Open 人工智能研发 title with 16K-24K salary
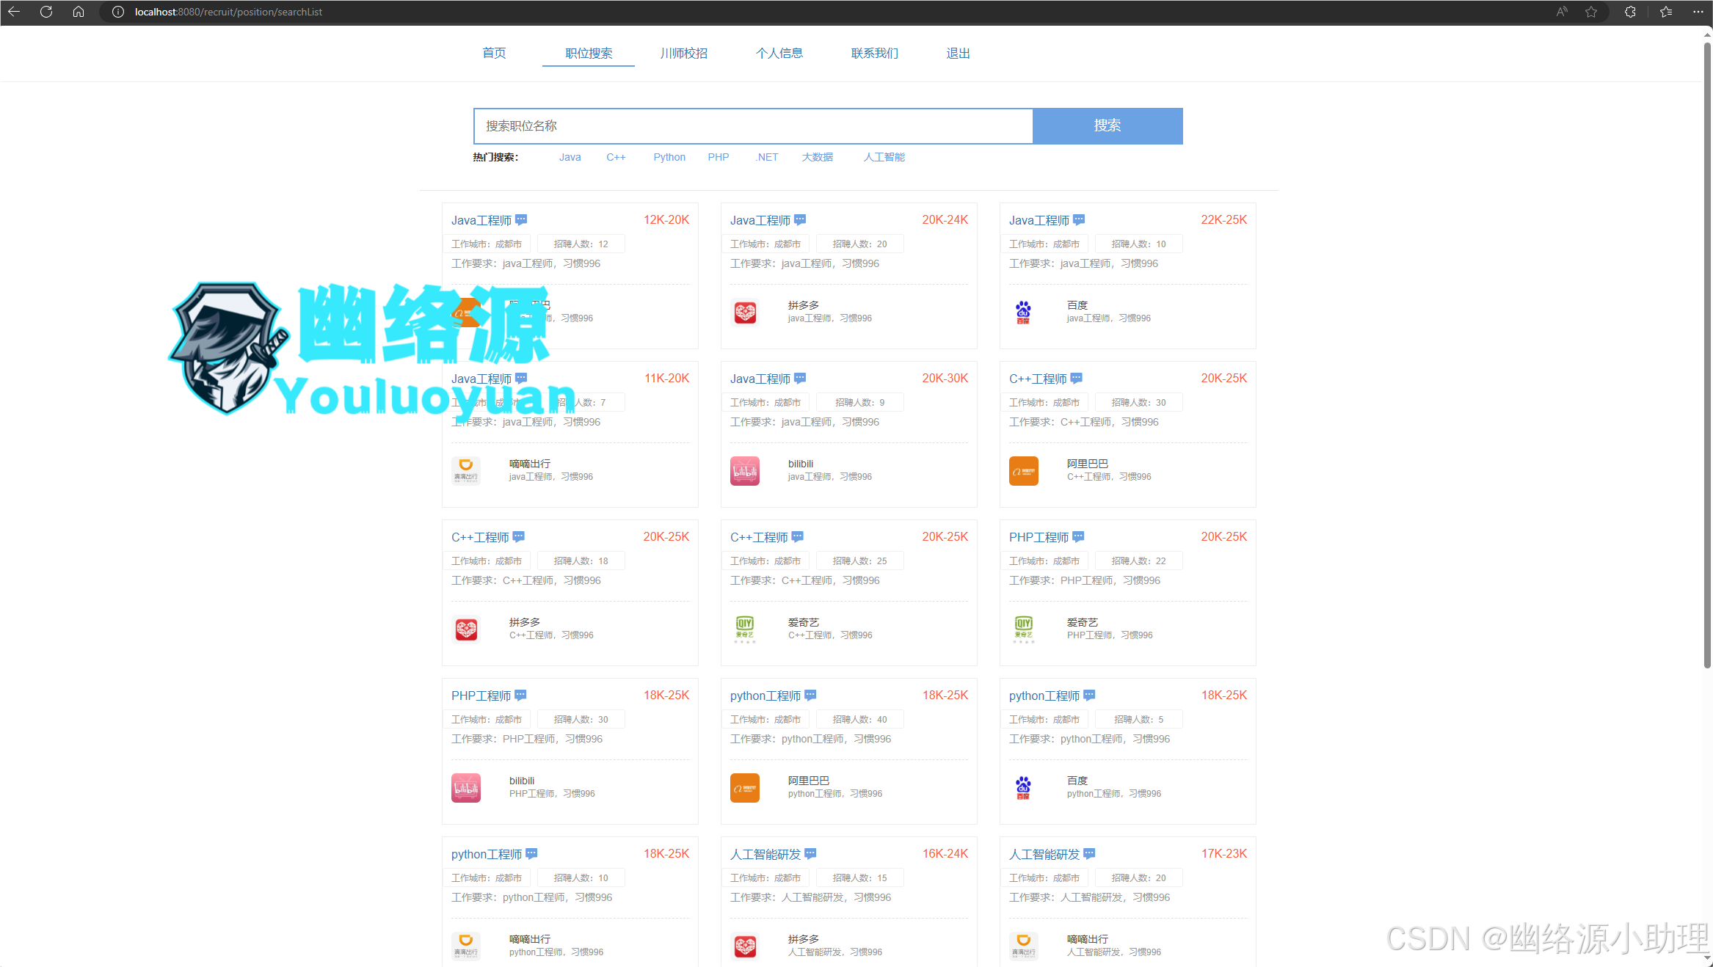The image size is (1713, 967). click(x=765, y=854)
